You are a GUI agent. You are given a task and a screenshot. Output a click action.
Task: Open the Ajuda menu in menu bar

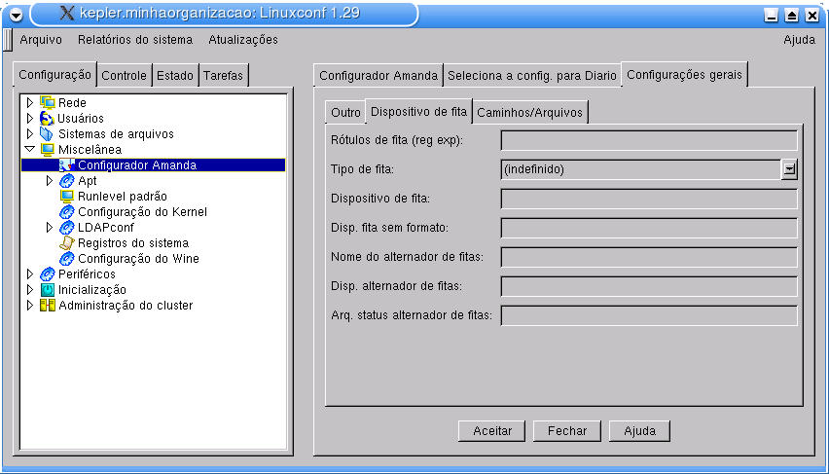(799, 40)
